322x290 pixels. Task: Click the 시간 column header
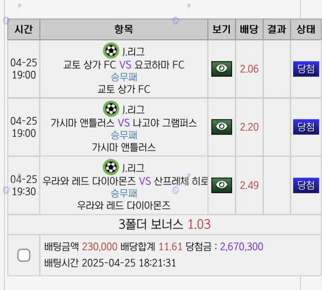click(x=24, y=29)
